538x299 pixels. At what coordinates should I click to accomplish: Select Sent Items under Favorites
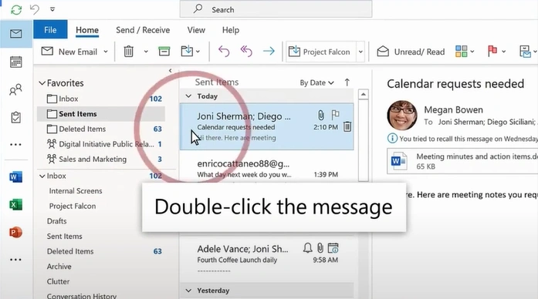click(101, 114)
